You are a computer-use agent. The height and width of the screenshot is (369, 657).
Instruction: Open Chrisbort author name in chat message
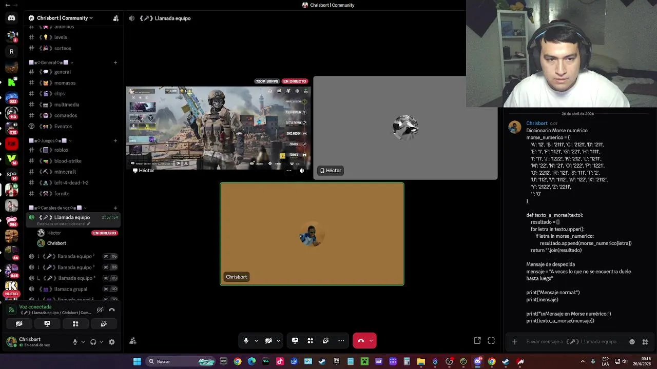pos(536,124)
